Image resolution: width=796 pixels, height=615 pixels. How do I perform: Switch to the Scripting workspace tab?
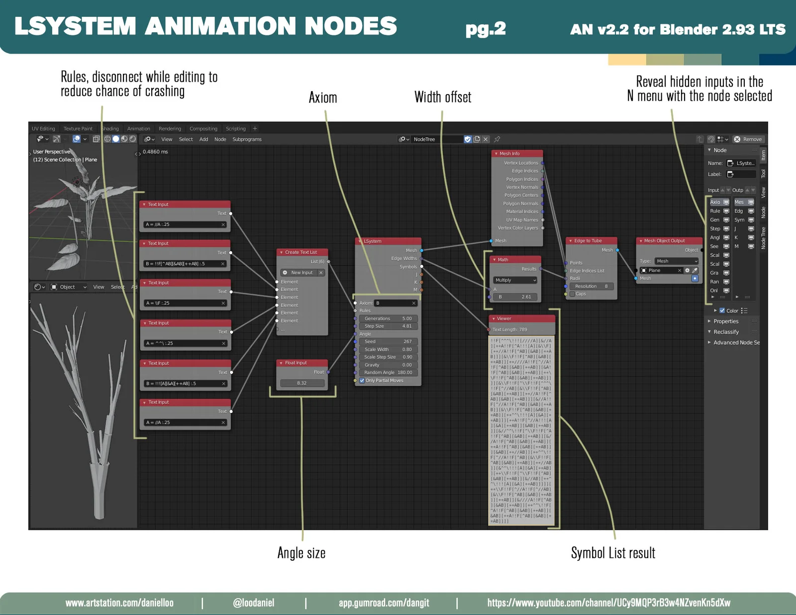coord(235,128)
